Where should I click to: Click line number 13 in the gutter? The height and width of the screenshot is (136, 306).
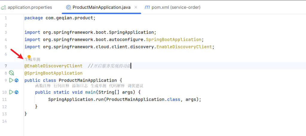[x=4, y=114]
